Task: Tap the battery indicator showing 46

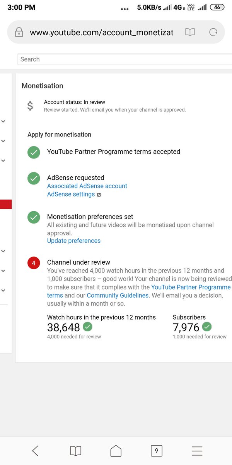Action: click(x=217, y=7)
